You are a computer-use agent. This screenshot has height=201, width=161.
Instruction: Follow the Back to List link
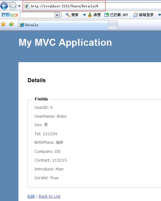(50, 196)
